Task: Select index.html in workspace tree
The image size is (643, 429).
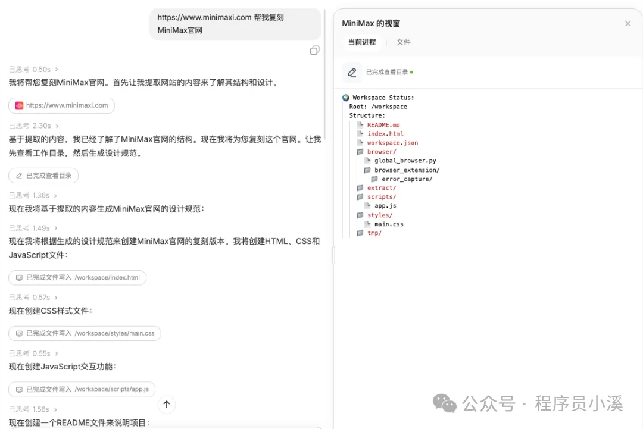Action: 385,134
